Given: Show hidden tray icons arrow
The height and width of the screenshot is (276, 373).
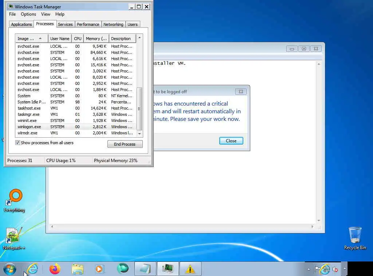Looking at the screenshot, I should pyautogui.click(x=309, y=269).
